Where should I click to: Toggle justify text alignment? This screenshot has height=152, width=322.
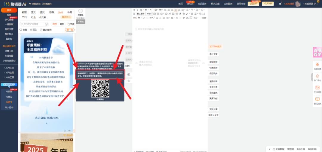coord(176,10)
